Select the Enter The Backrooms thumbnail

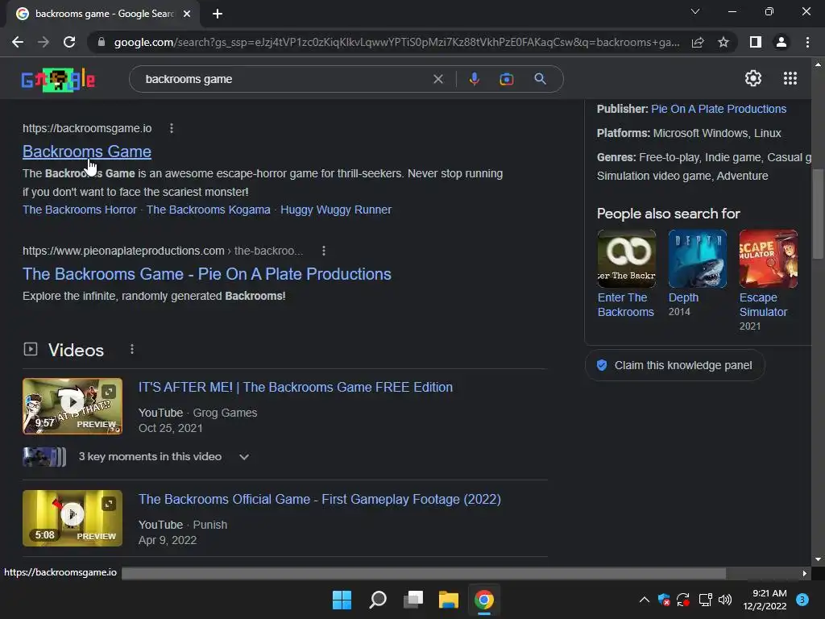tap(627, 259)
